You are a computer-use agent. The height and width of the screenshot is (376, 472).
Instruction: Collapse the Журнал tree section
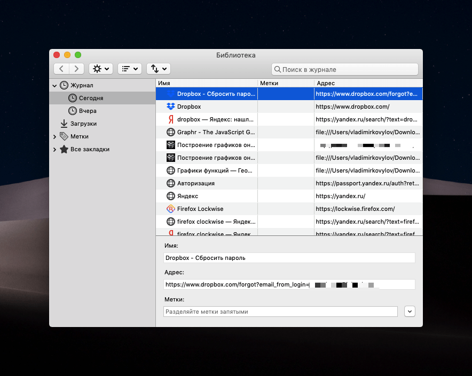(x=54, y=86)
